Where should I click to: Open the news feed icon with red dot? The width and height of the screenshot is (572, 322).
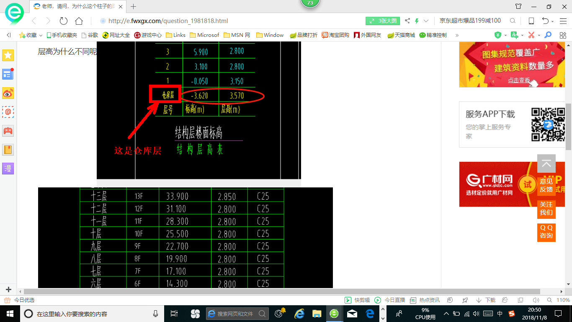click(x=8, y=74)
